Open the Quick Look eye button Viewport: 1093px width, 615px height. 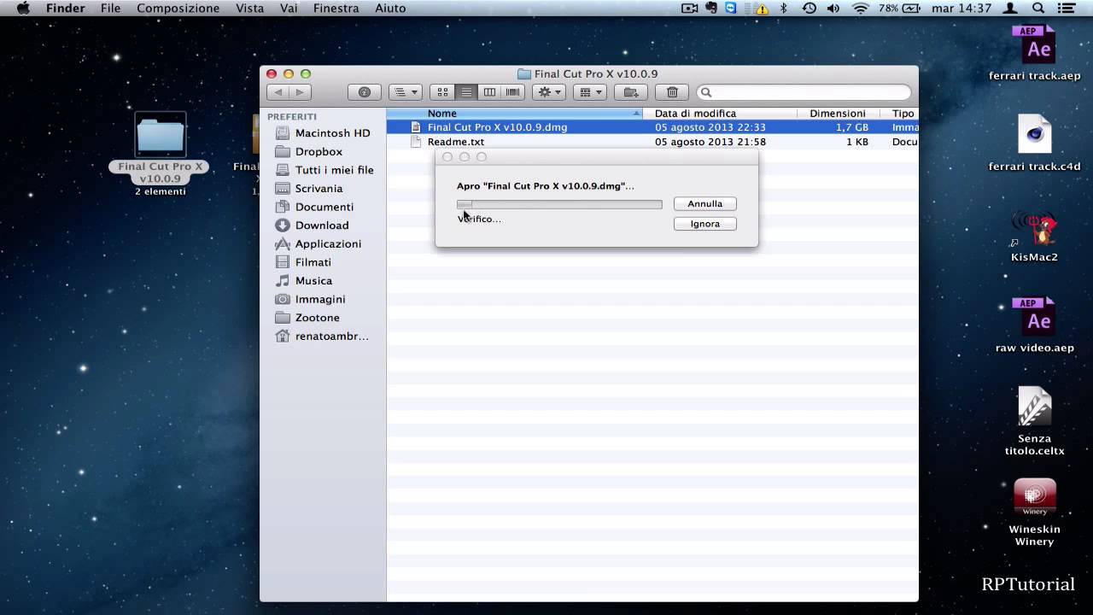365,92
